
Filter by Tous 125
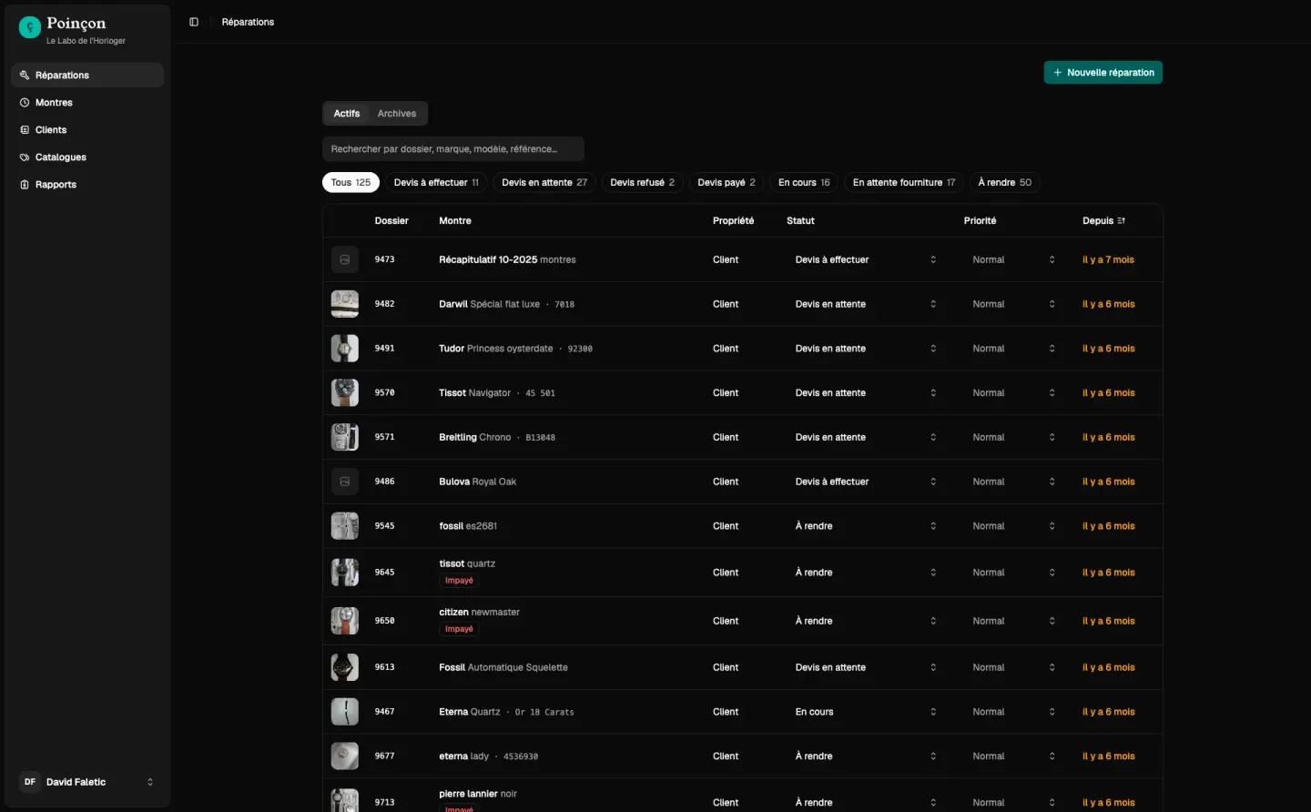(x=351, y=182)
